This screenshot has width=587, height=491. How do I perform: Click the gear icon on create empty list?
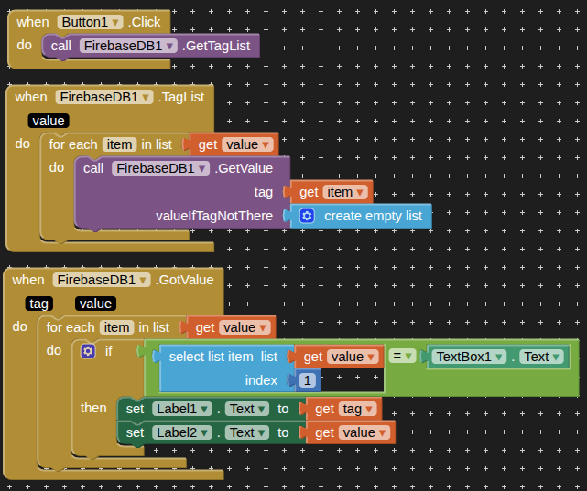[x=307, y=216]
